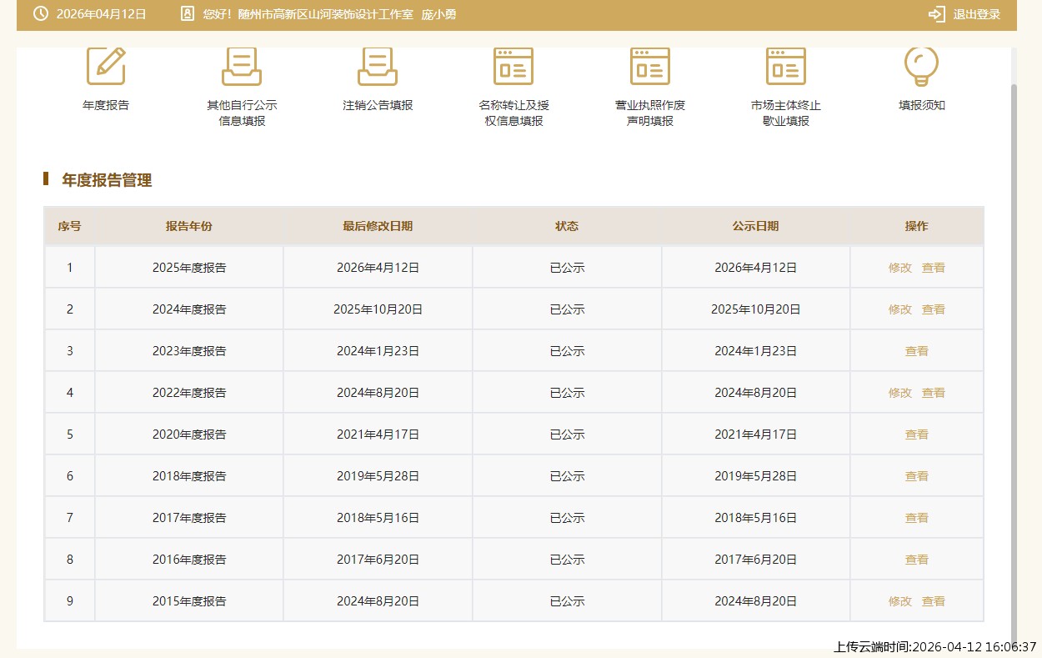Click 修改 on the 2022年度报告 row
The width and height of the screenshot is (1042, 658).
pyautogui.click(x=900, y=393)
